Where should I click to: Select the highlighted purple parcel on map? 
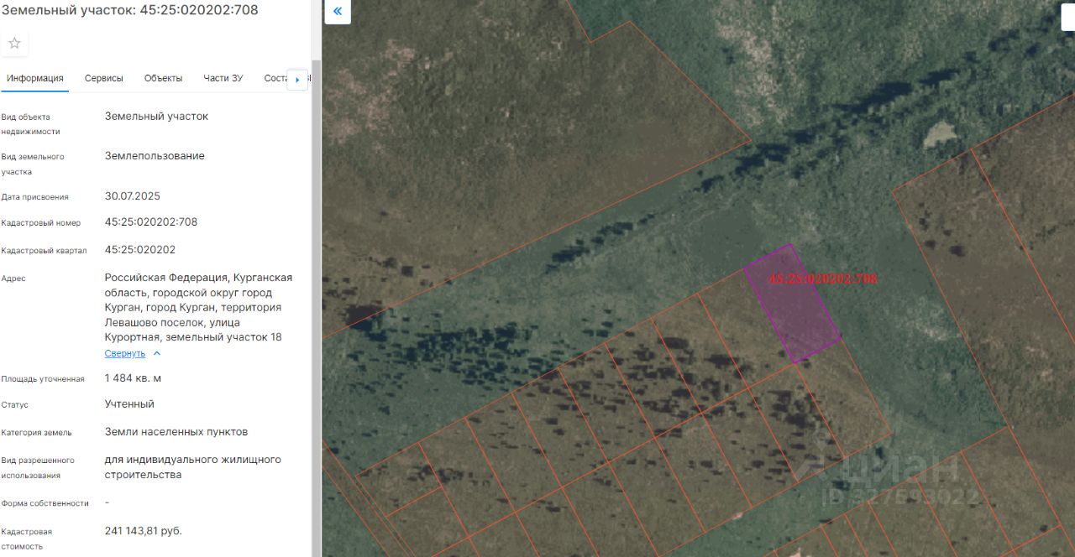coord(792,304)
